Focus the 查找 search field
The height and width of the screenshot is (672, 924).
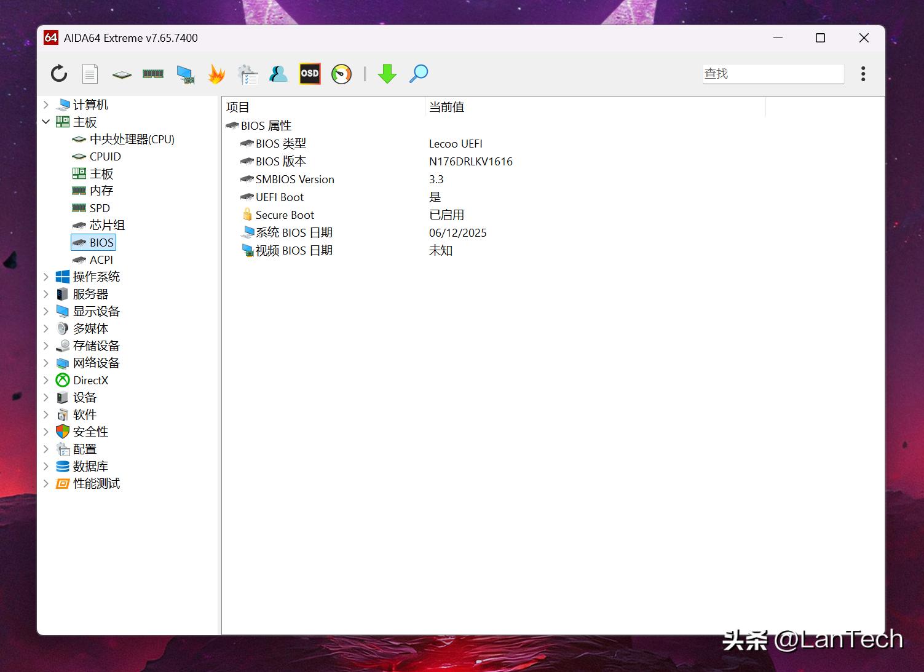[773, 74]
